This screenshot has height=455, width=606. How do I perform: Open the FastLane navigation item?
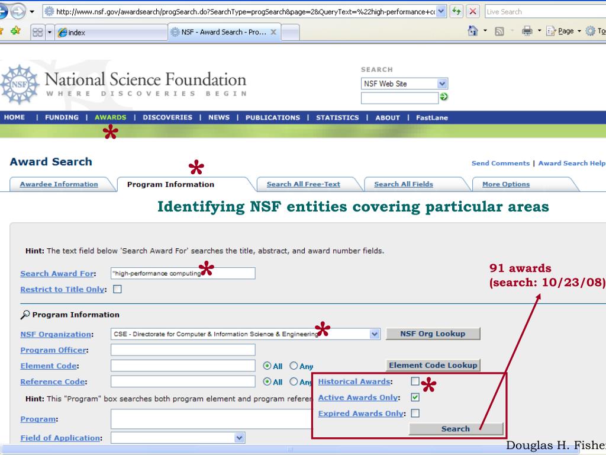pos(431,118)
